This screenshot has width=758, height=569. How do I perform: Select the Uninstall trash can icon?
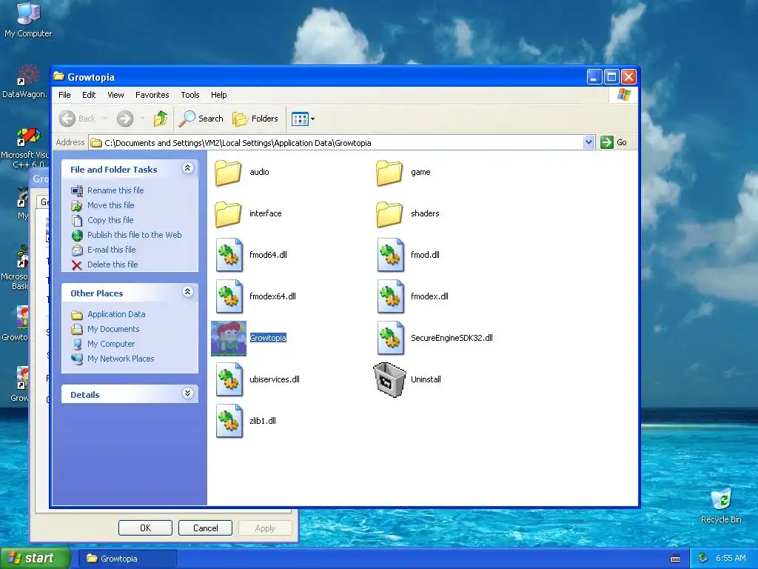click(389, 380)
